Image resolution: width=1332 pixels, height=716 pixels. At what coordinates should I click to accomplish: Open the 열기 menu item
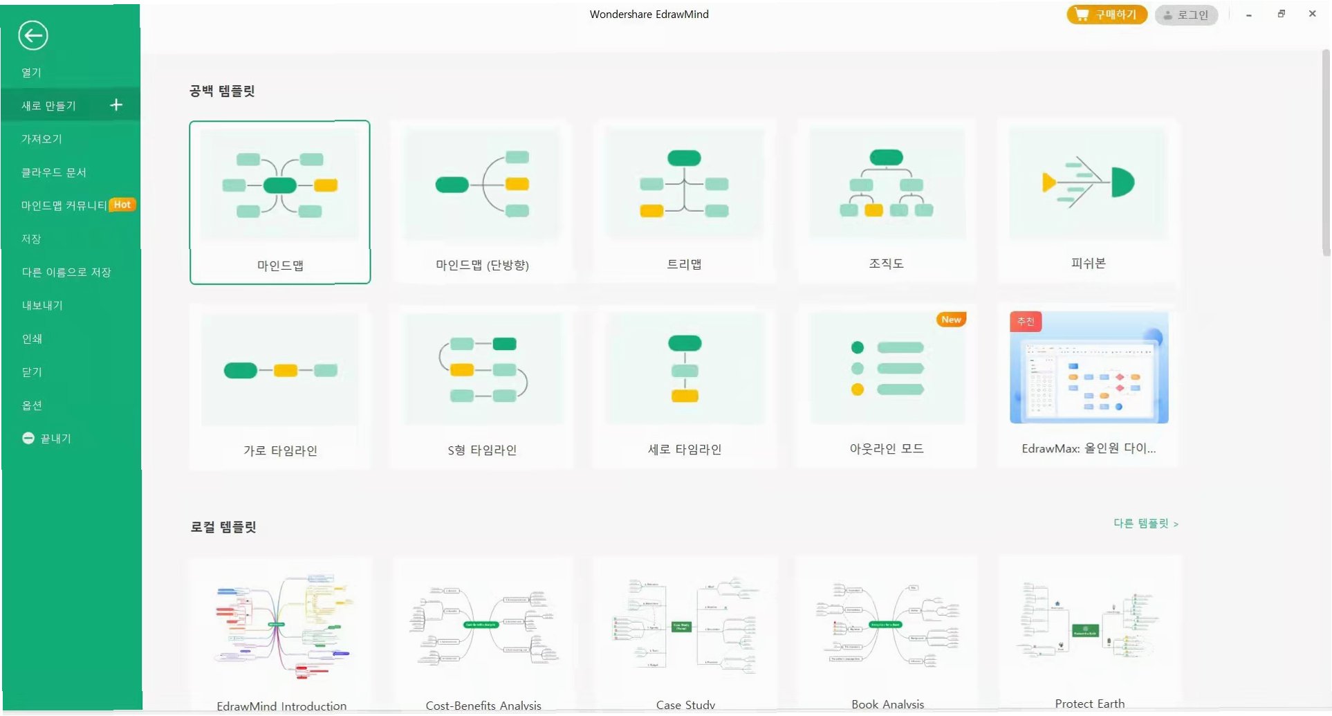(x=31, y=73)
